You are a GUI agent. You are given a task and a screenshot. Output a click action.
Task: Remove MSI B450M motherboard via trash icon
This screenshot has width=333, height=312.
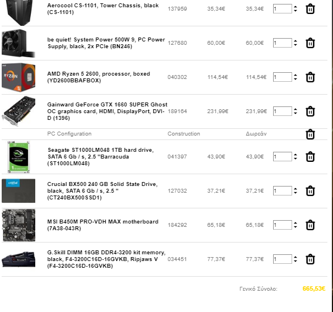310,225
